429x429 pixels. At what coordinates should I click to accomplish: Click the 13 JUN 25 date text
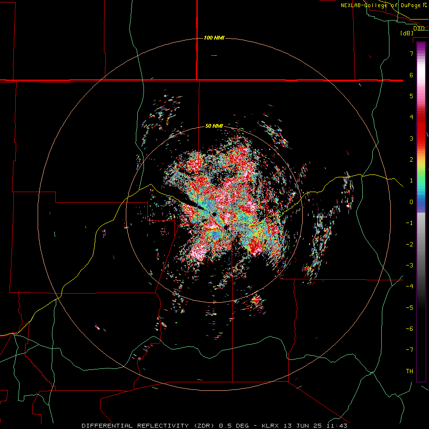302,426
